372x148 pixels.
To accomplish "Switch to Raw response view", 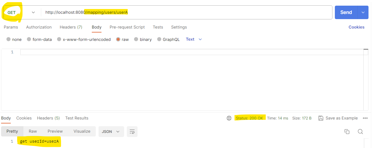I will 33,131.
